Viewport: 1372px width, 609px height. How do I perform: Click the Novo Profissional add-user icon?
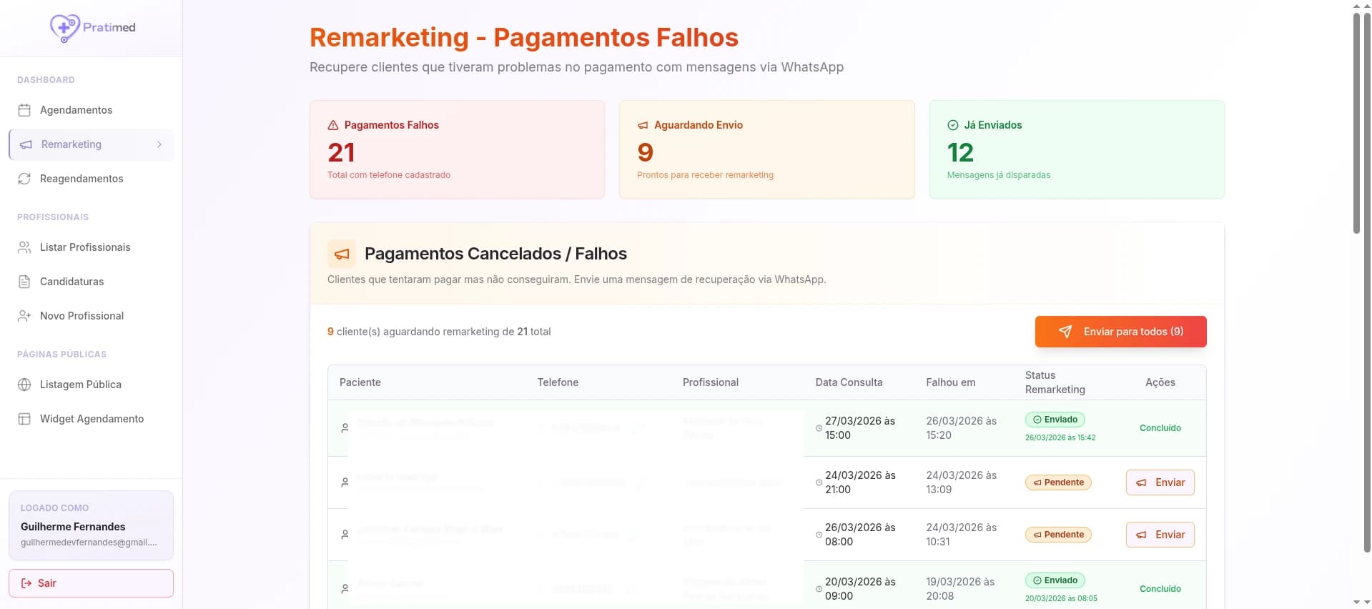[x=24, y=316]
